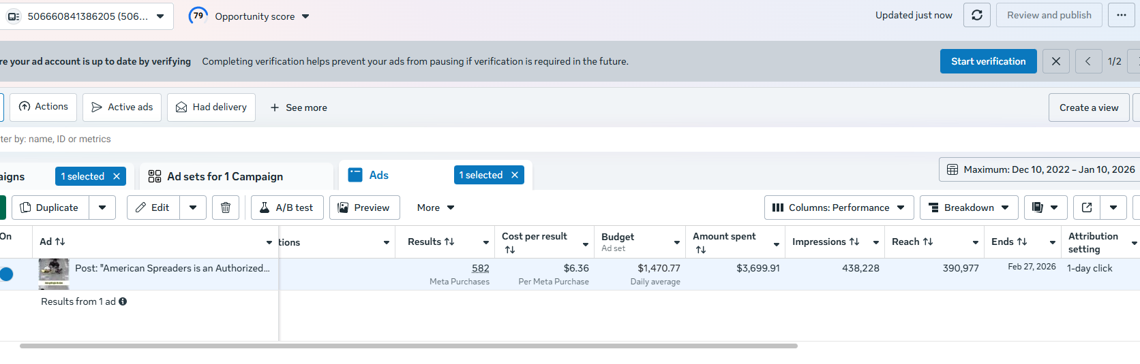Click the A/B test button
This screenshot has height=364, width=1140.
pos(286,208)
